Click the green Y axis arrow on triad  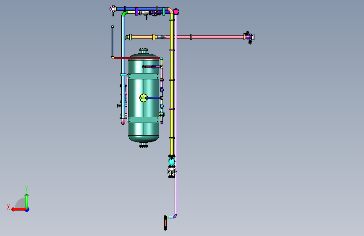[x=27, y=201]
